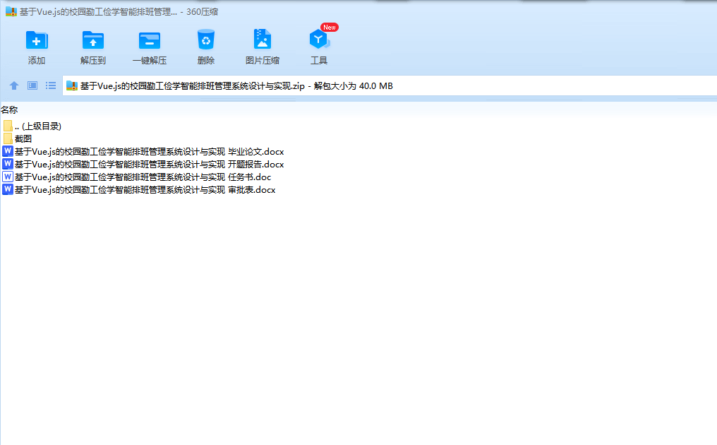Click the 添加 (Add) toolbar icon
Image resolution: width=717 pixels, height=445 pixels.
click(x=37, y=40)
